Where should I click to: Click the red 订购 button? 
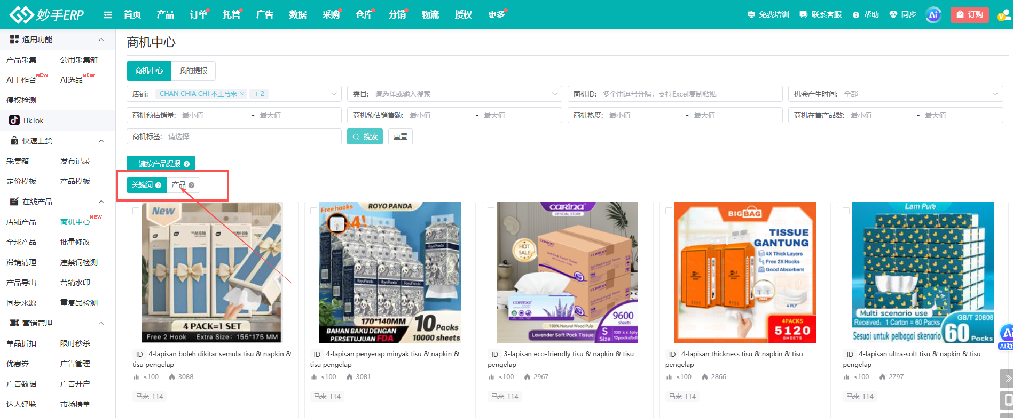(x=970, y=14)
